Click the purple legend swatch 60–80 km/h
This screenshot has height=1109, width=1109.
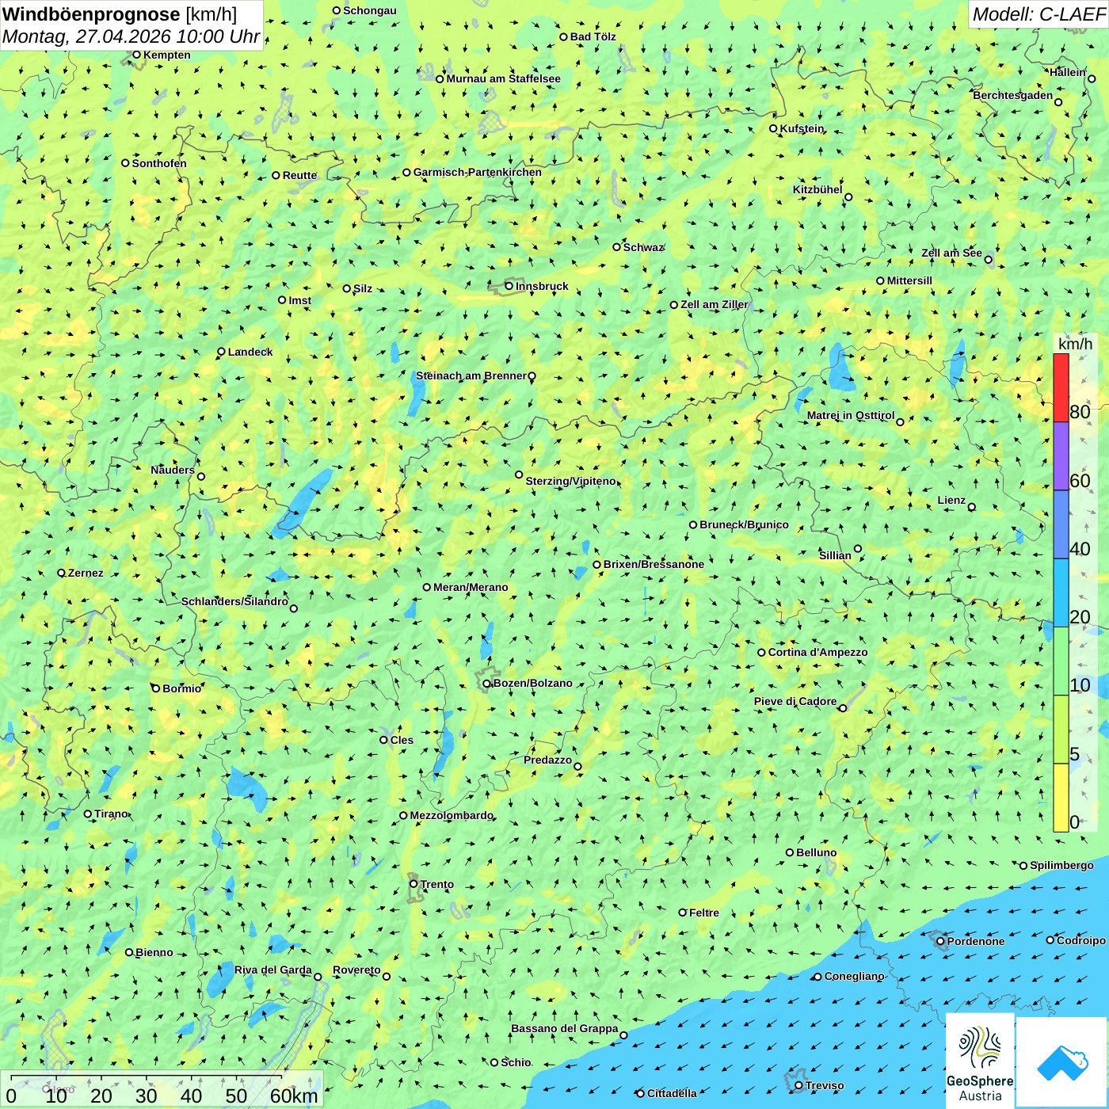point(1061,456)
